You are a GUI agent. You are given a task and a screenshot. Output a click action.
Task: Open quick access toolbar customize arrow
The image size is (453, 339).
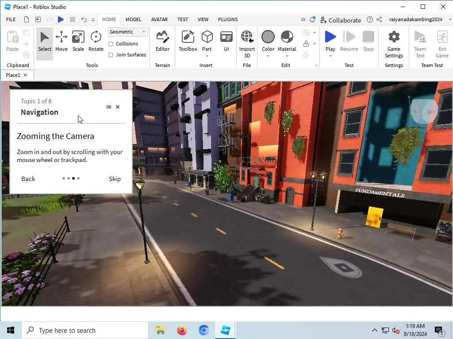(x=93, y=19)
